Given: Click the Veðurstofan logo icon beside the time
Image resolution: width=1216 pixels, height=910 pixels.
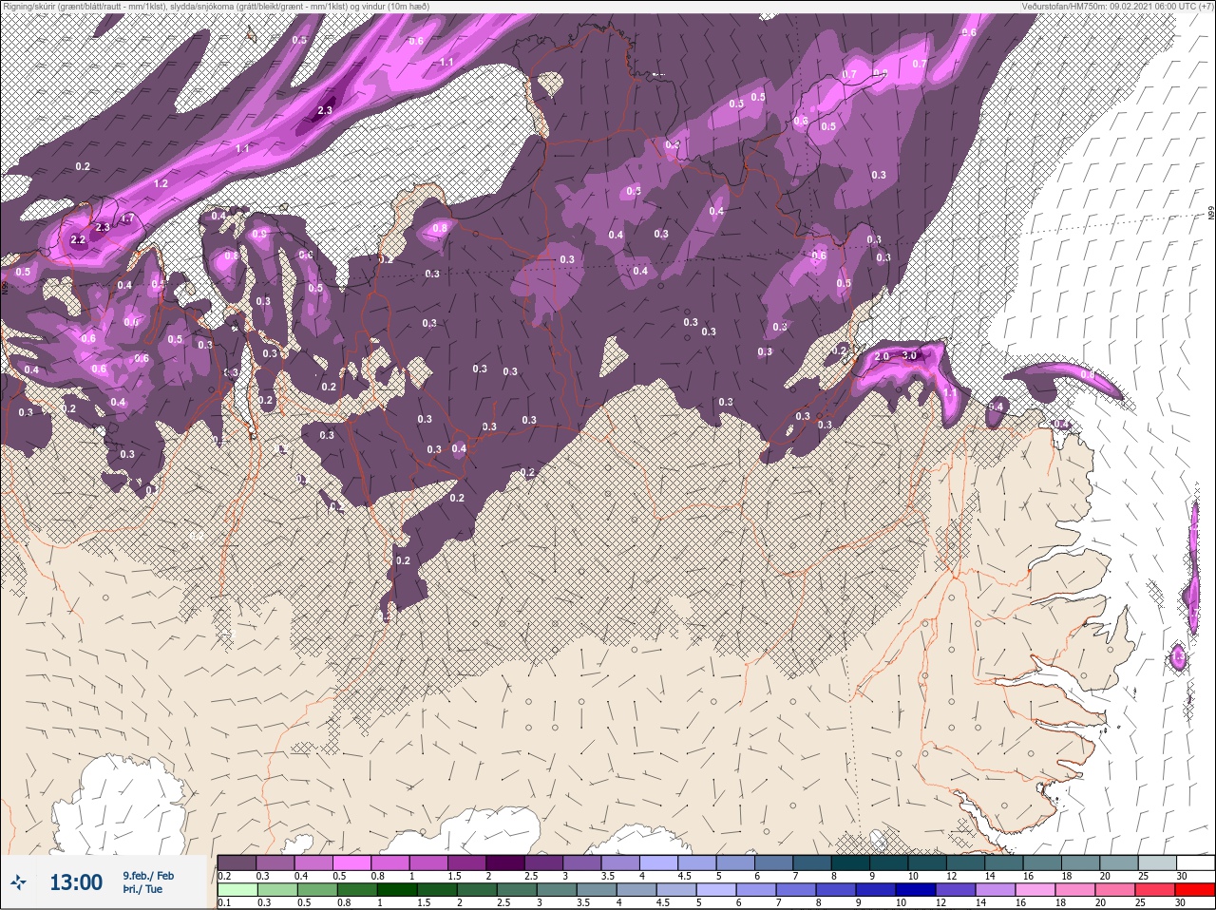Looking at the screenshot, I should pos(20,882).
